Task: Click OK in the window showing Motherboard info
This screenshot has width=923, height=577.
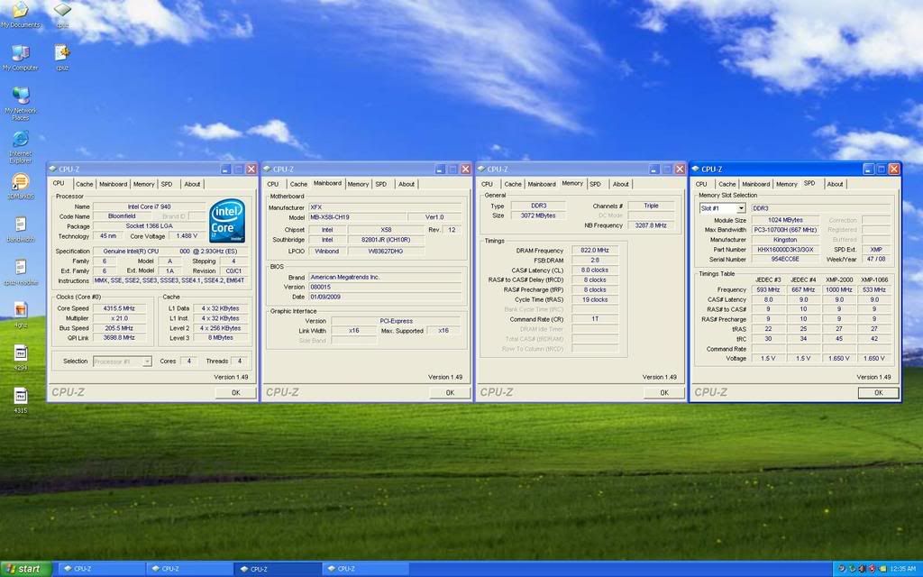Action: coord(450,393)
